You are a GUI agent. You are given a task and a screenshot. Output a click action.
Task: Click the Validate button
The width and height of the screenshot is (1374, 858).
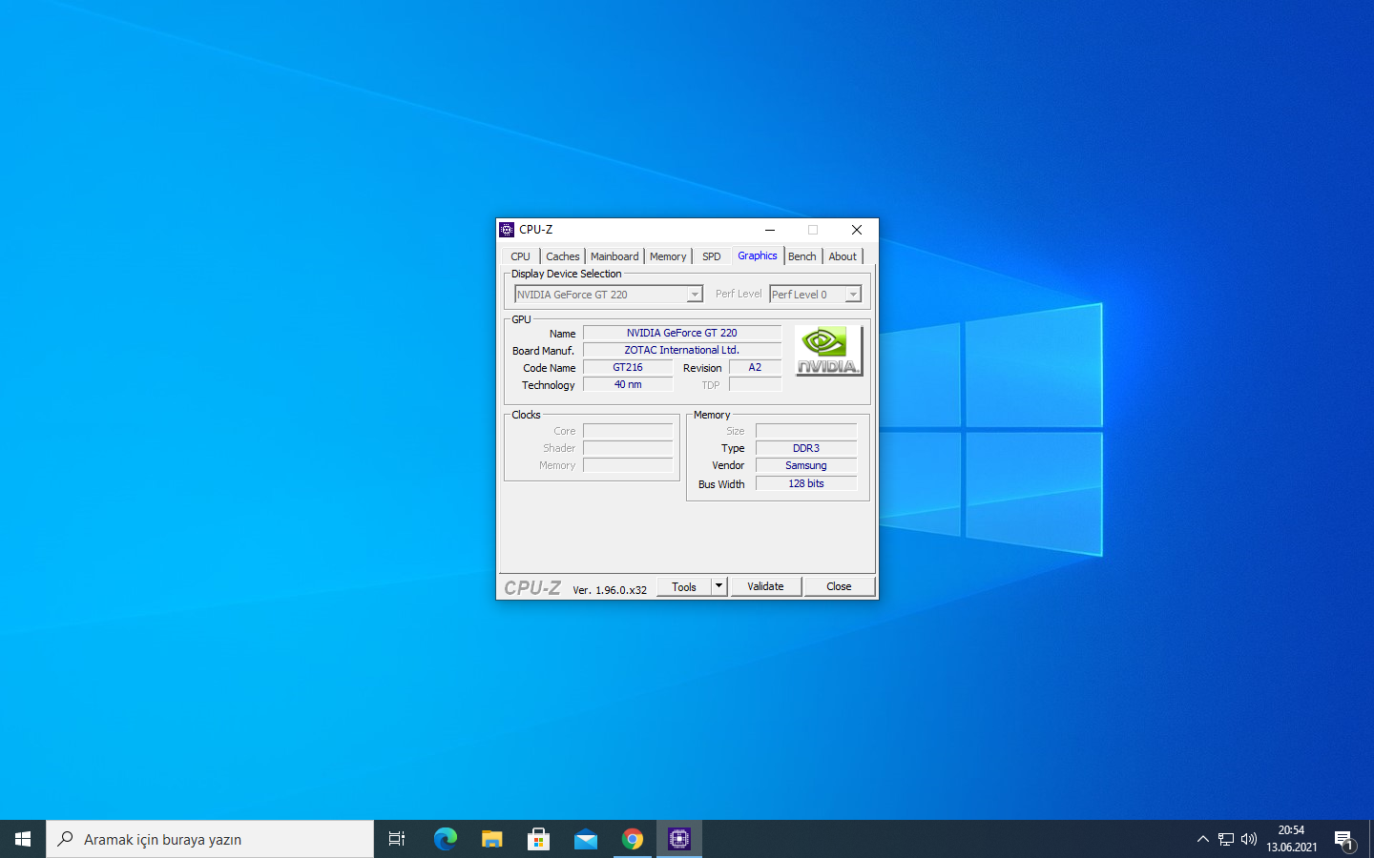[x=765, y=586]
